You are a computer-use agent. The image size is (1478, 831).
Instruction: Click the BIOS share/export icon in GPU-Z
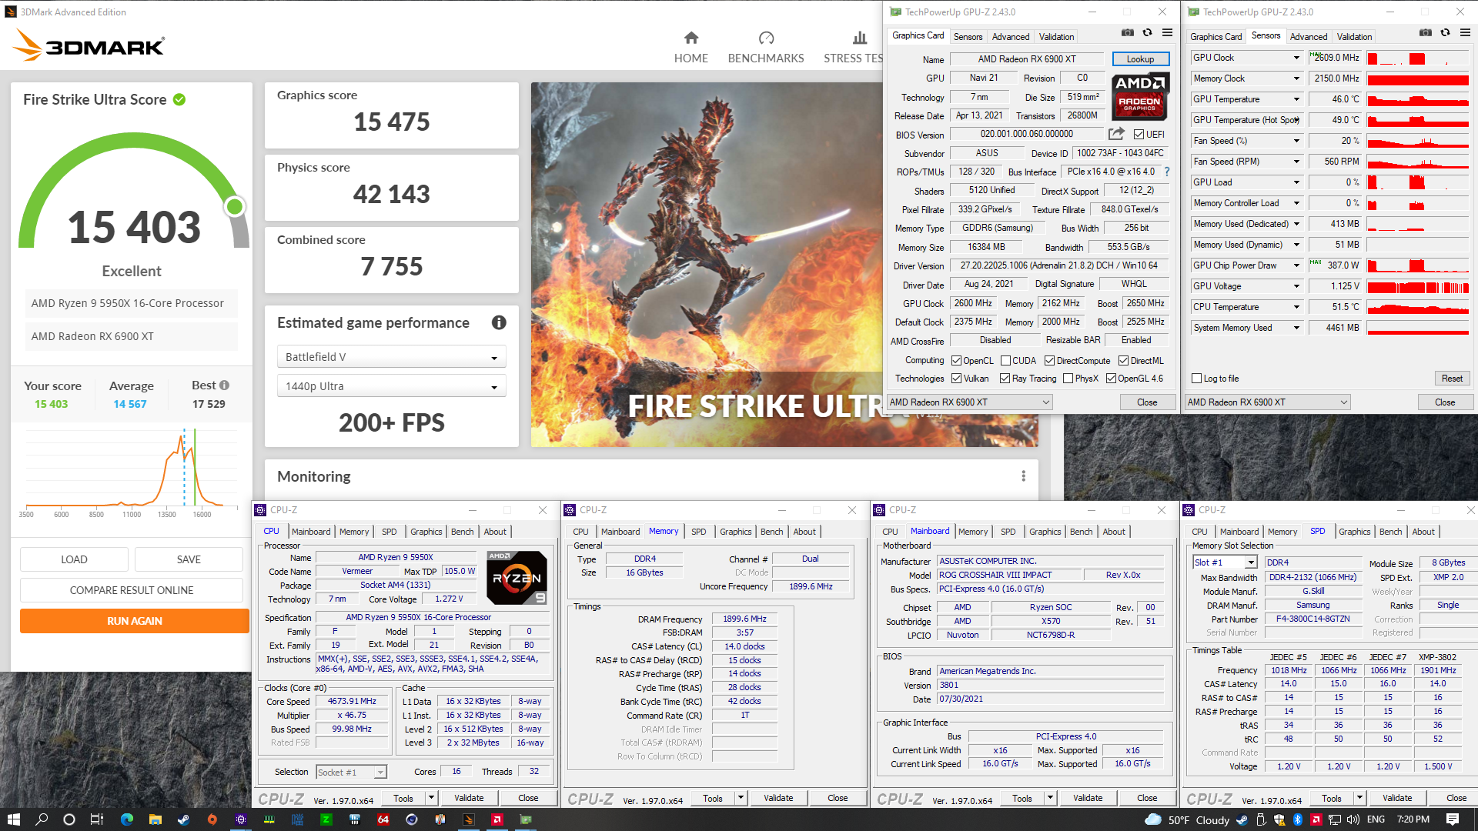[x=1116, y=134]
